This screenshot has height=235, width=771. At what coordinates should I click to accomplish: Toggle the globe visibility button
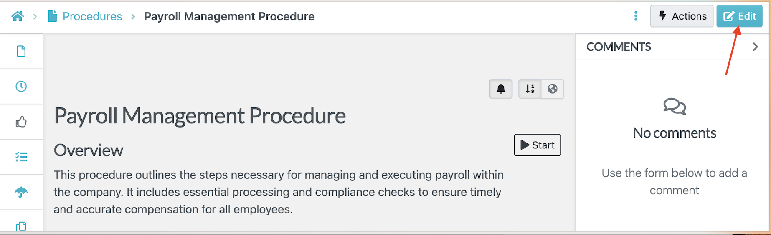[x=553, y=89]
